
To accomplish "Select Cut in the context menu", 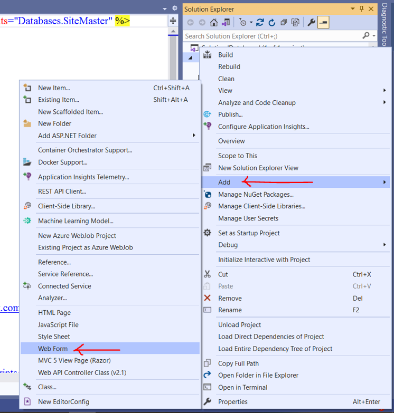I will [296, 274].
